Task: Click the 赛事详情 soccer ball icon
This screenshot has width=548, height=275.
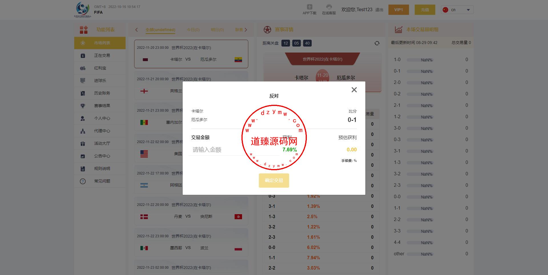Action: (x=267, y=30)
